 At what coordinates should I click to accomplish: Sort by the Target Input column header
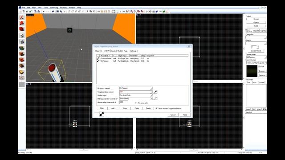point(123,56)
